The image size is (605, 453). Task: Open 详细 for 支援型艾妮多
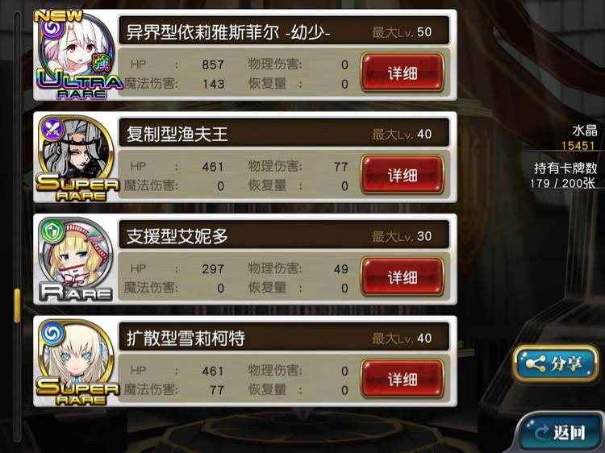point(402,276)
